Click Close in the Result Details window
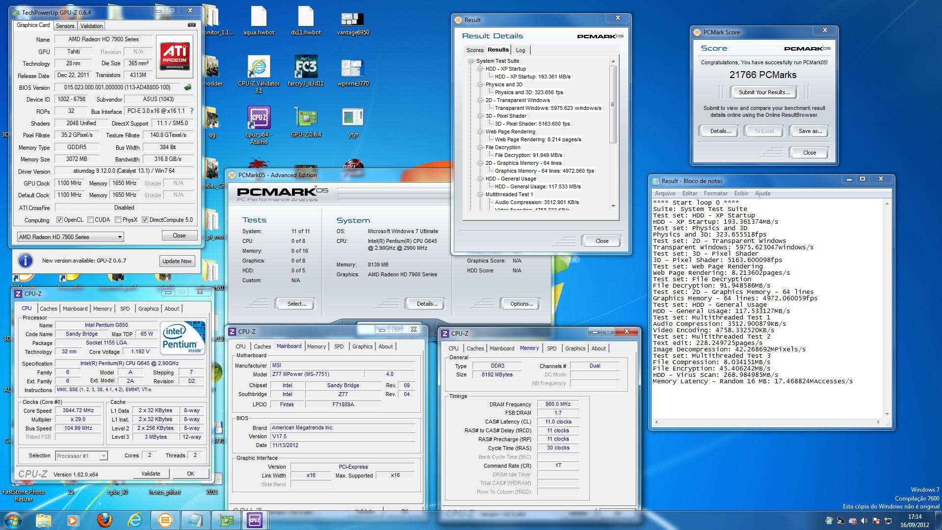Screen dimensions: 942x530 (x=602, y=241)
